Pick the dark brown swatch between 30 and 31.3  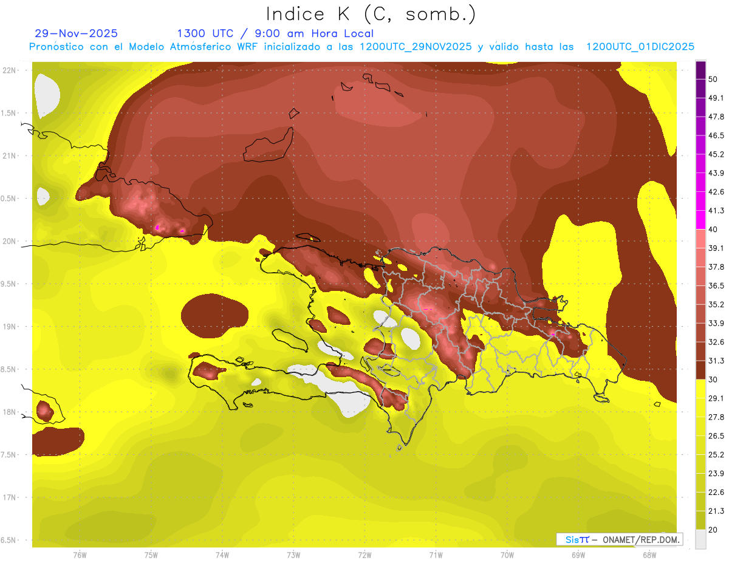click(700, 370)
